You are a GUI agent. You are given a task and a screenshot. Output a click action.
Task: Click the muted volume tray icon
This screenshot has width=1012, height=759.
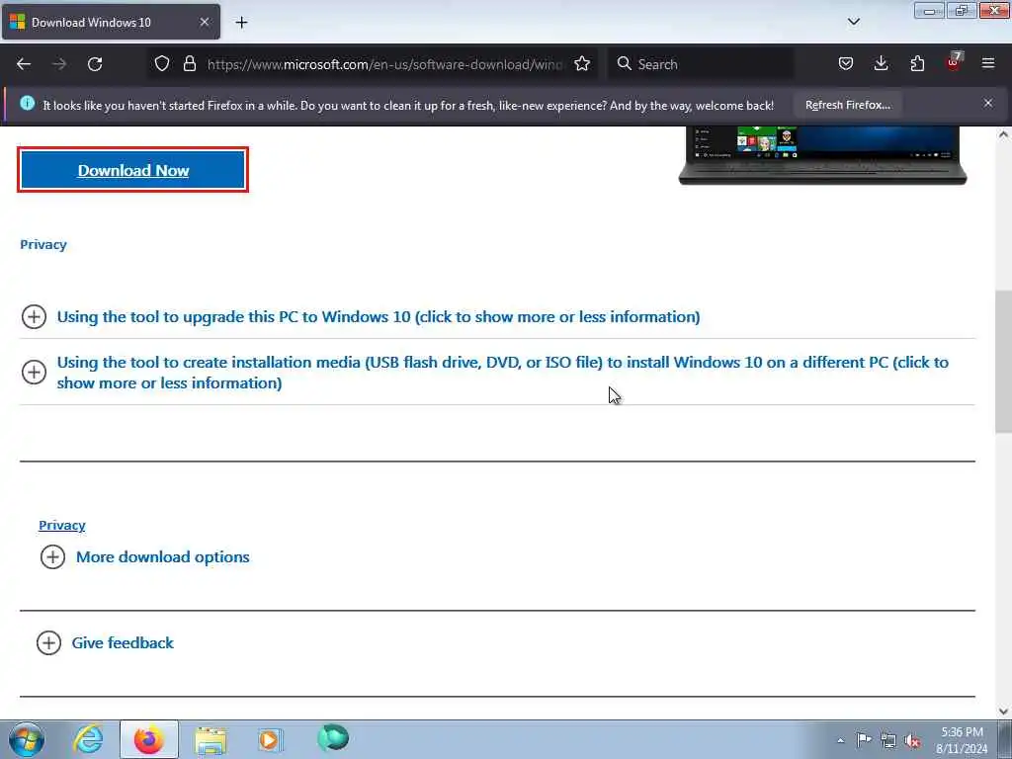click(912, 740)
